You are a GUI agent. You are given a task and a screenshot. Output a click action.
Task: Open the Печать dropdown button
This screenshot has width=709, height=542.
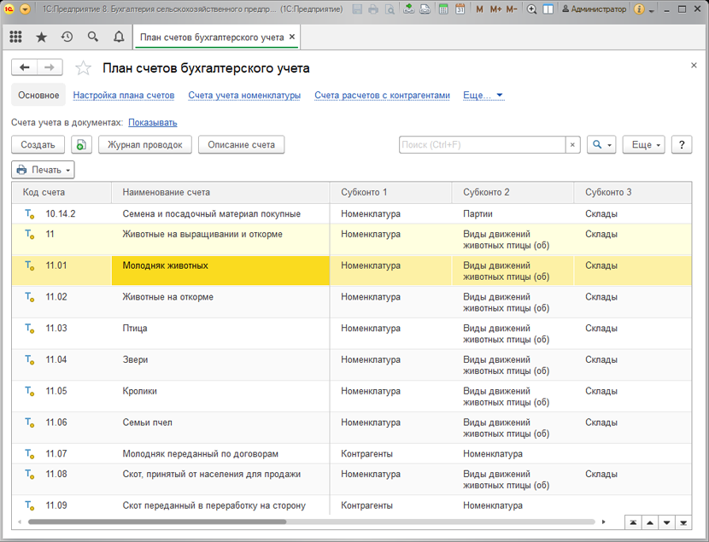(x=43, y=170)
